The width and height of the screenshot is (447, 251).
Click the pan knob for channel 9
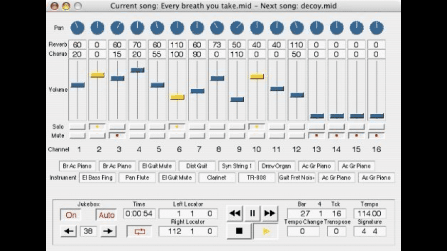click(x=237, y=27)
